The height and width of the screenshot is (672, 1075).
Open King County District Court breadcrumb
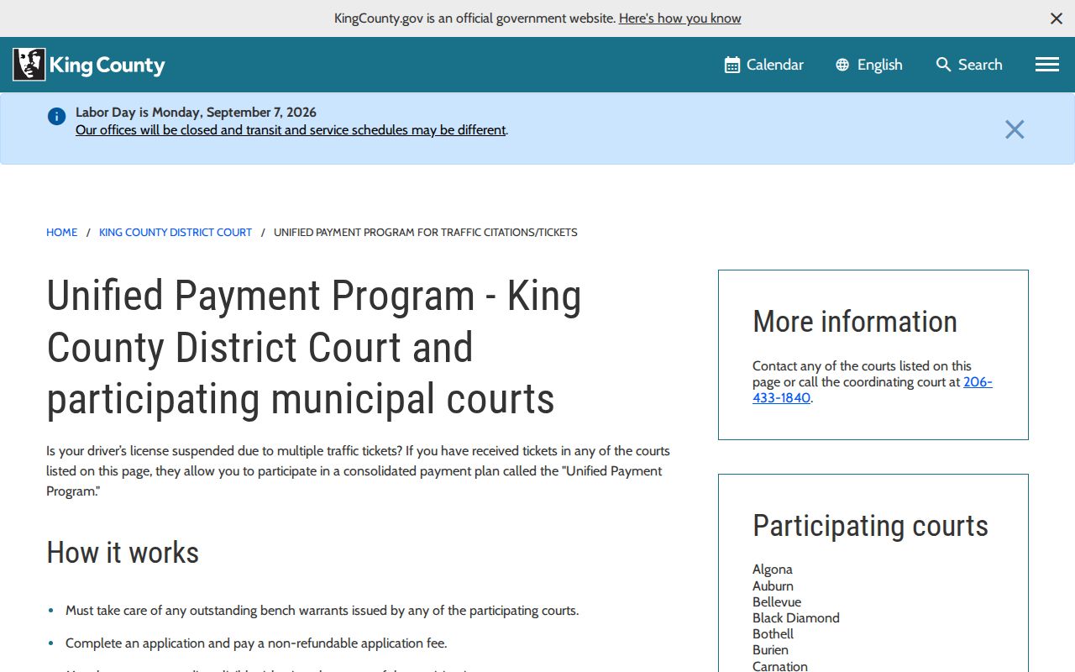176,233
